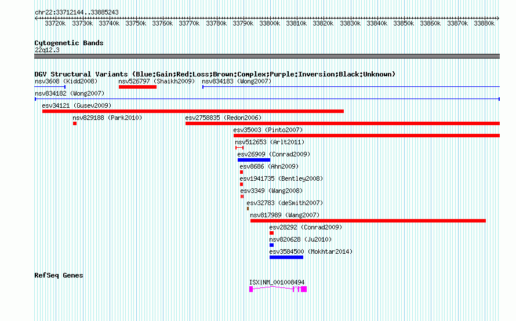Select the esv35003 (Pinto2007) red bar
The height and width of the screenshot is (321, 516).
[366, 136]
